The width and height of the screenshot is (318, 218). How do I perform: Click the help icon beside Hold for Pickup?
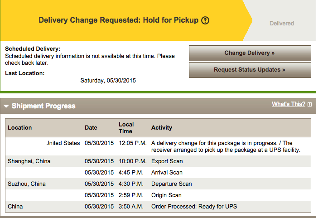coord(205,20)
